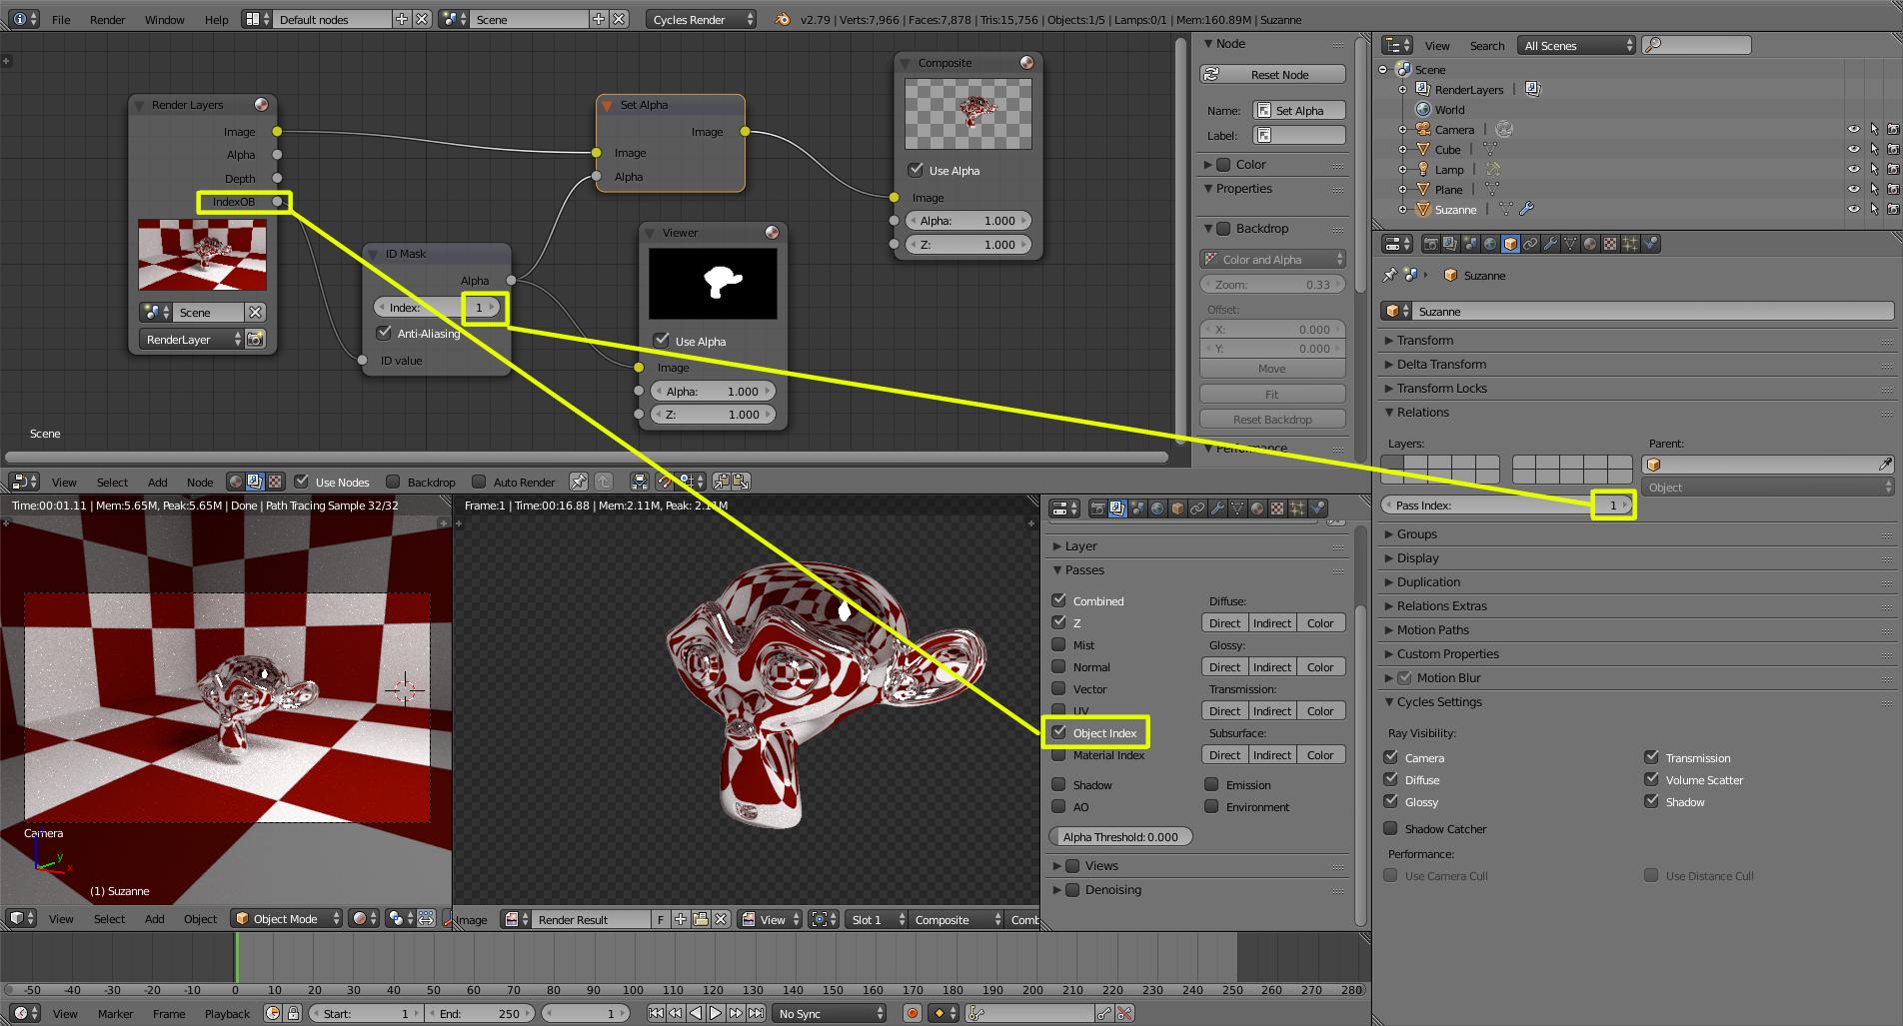Click the node editor pin icon
1903x1026 pixels.
coord(579,482)
